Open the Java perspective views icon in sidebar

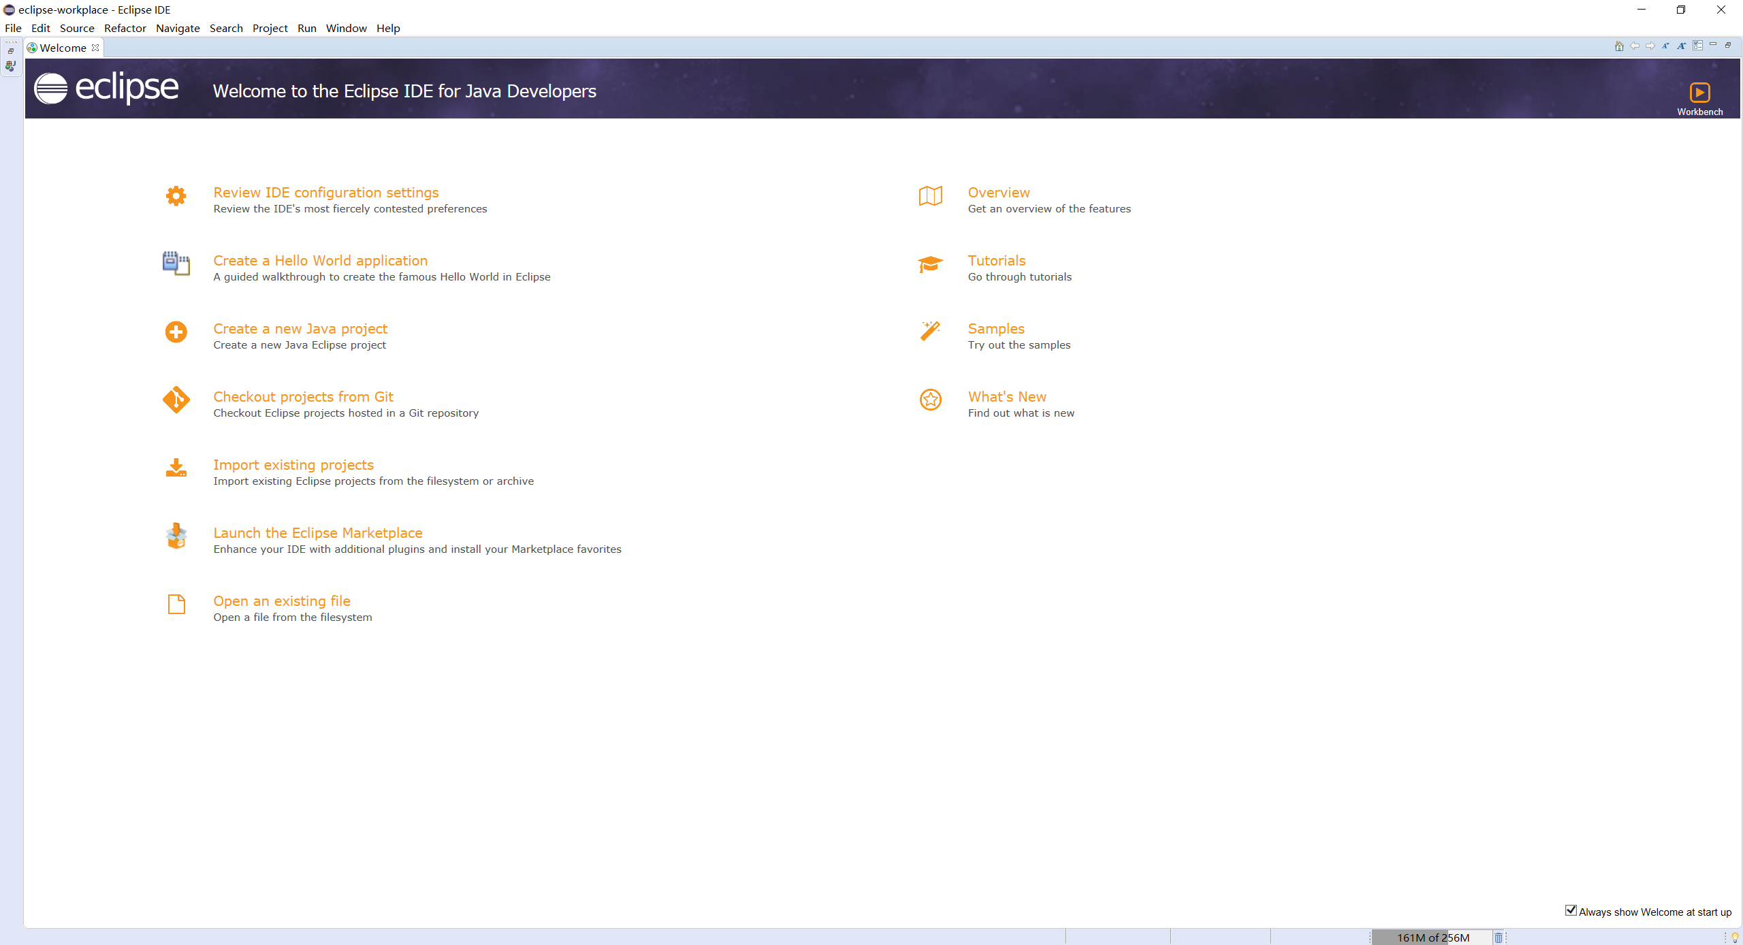click(x=10, y=66)
